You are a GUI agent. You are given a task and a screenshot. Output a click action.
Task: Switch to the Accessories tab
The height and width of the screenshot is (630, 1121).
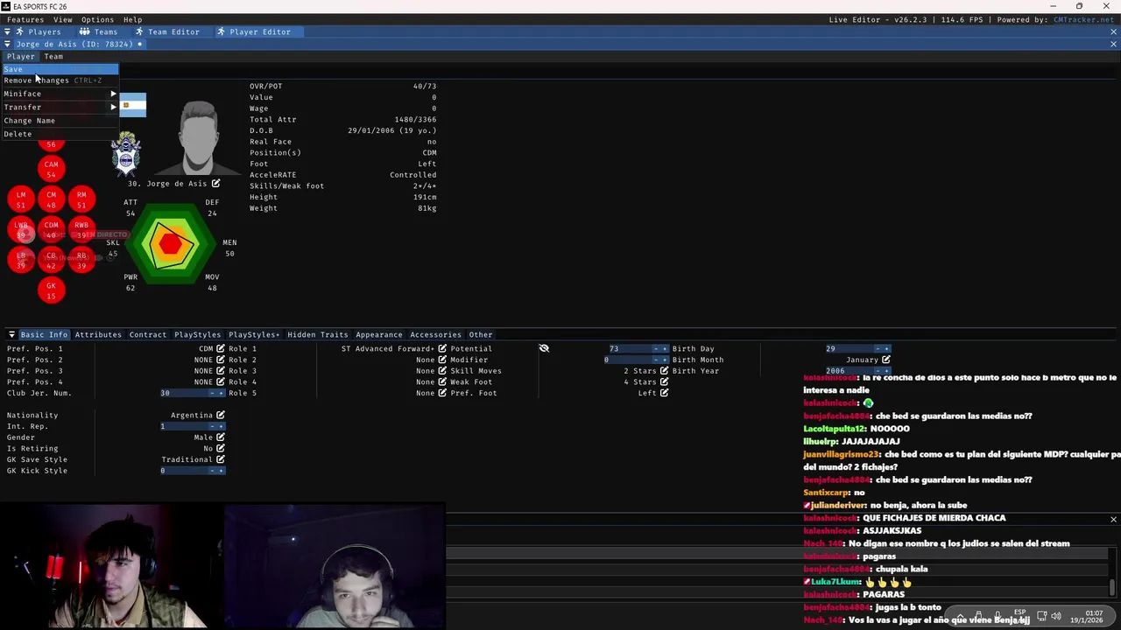coord(435,335)
